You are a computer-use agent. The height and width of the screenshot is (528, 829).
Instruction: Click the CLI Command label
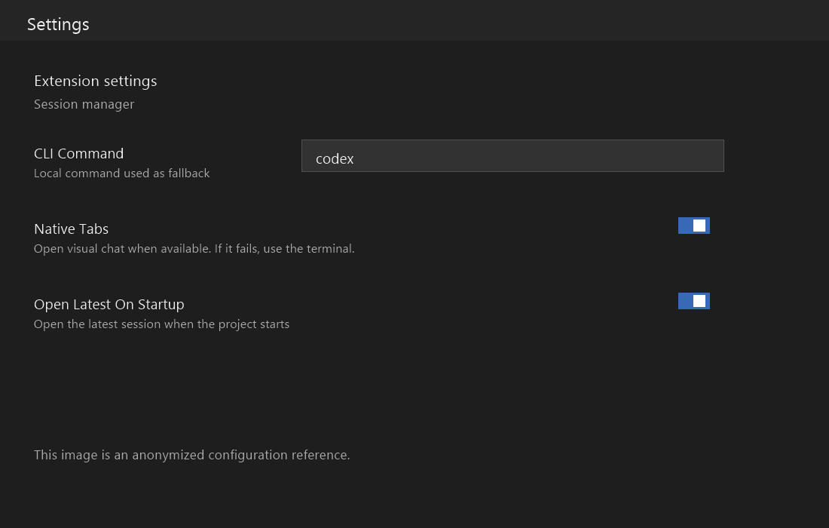point(79,153)
